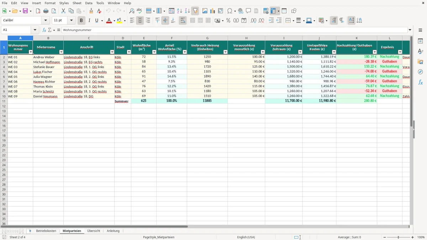Sort descending Z to A
Screen dimensions: 427x240
pyautogui.click(x=188, y=11)
